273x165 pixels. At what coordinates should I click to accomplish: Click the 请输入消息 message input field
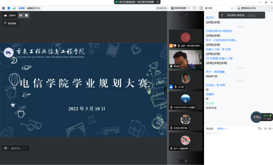click(237, 133)
